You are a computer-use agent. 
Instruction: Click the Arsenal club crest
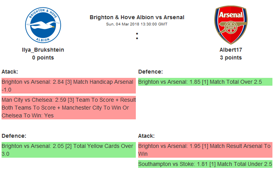[231, 25]
